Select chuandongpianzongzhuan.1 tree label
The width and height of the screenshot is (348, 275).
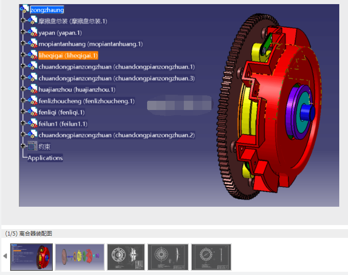(116, 67)
